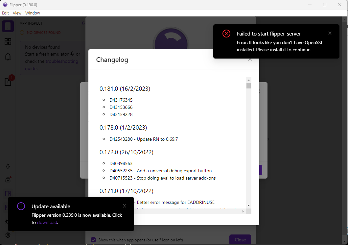The height and width of the screenshot is (245, 348).
Task: Click the download link for Flipper 0.239.0
Action: point(47,222)
